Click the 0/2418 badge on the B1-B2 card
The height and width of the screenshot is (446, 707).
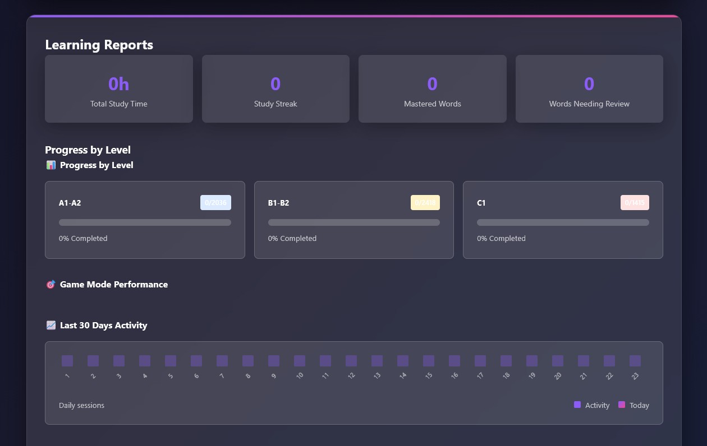tap(425, 202)
